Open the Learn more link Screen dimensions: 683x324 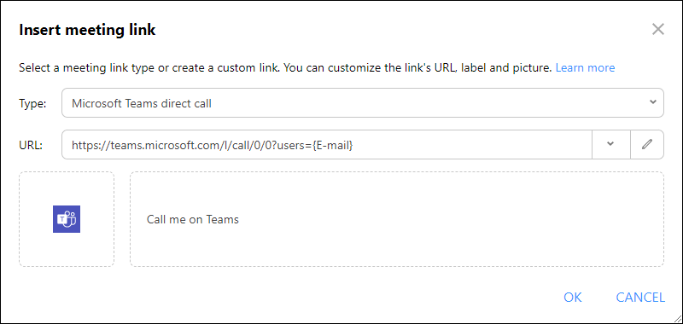pos(585,68)
